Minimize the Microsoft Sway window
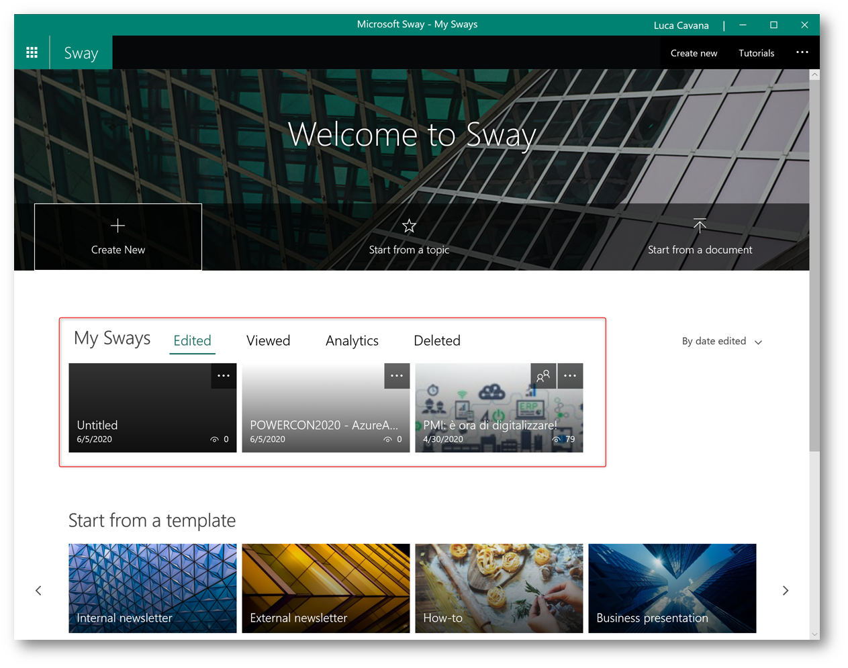Image resolution: width=848 pixels, height=668 pixels. (743, 25)
